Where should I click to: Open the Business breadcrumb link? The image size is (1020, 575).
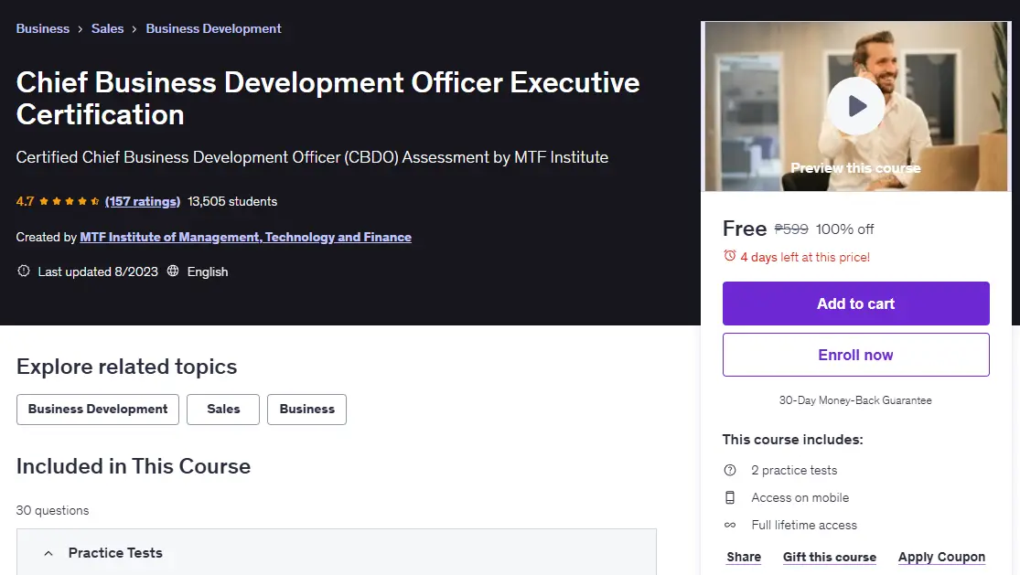pyautogui.click(x=42, y=28)
